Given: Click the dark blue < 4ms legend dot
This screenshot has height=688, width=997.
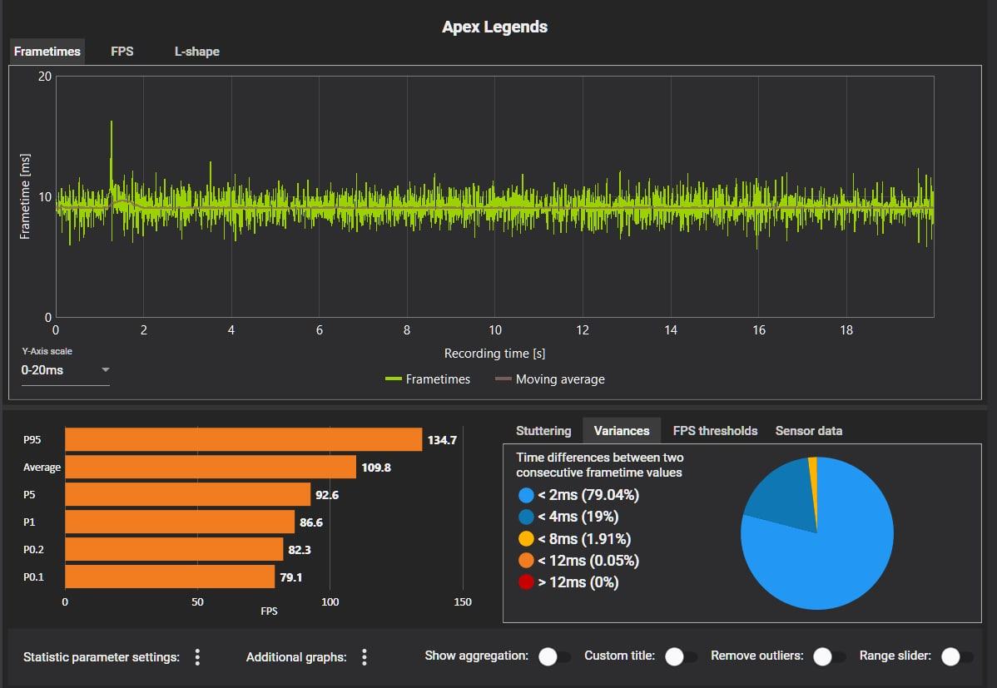Looking at the screenshot, I should [x=526, y=517].
